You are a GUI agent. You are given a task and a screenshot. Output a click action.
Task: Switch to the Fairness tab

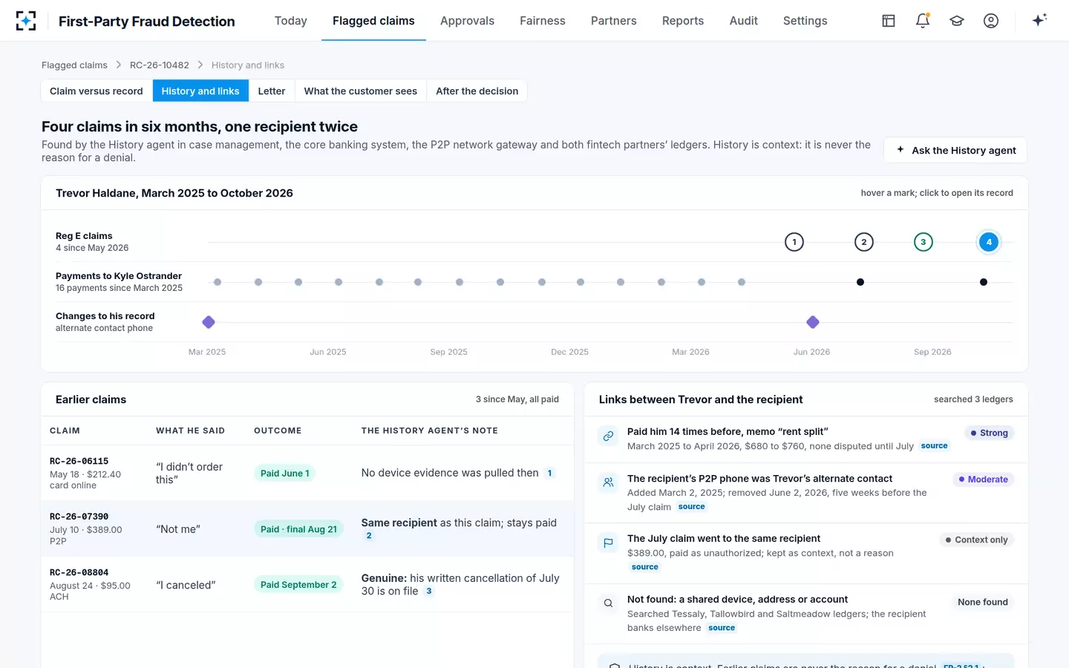click(543, 21)
